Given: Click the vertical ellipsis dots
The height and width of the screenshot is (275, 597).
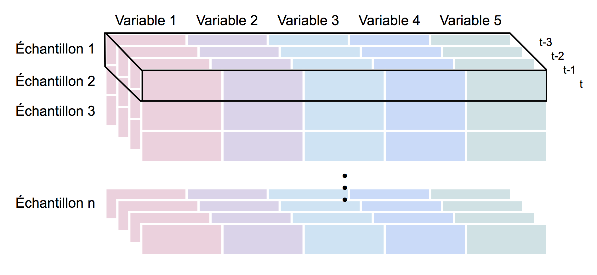Looking at the screenshot, I should (345, 188).
